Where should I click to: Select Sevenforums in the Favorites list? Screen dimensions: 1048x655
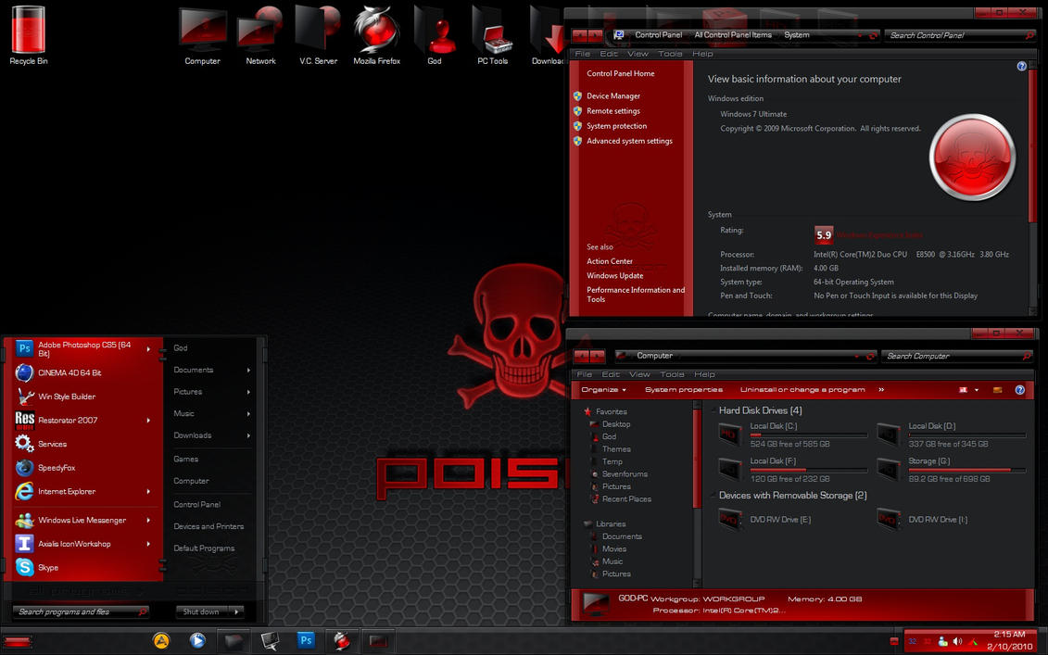pyautogui.click(x=625, y=473)
